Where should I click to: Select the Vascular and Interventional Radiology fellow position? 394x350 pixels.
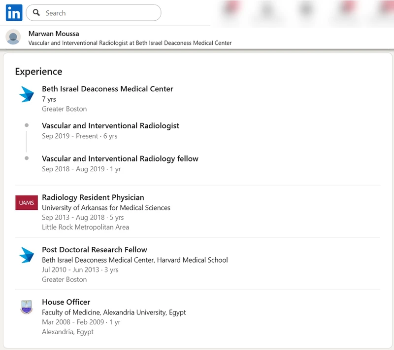(x=120, y=158)
